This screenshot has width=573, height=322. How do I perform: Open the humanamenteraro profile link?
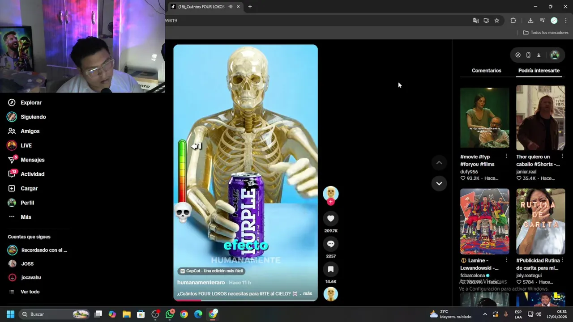click(201, 283)
